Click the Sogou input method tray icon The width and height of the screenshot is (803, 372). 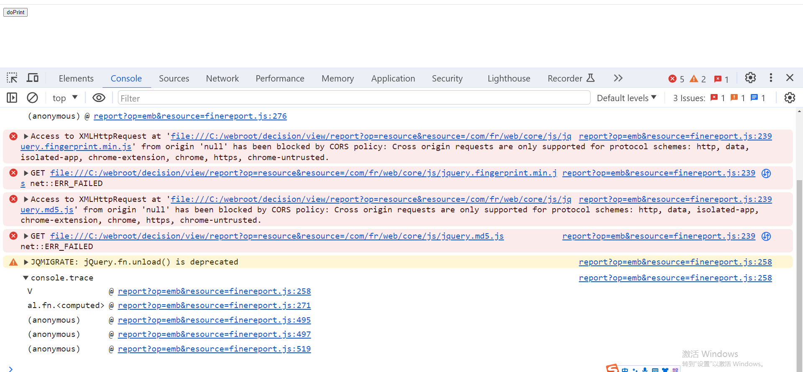pos(613,368)
